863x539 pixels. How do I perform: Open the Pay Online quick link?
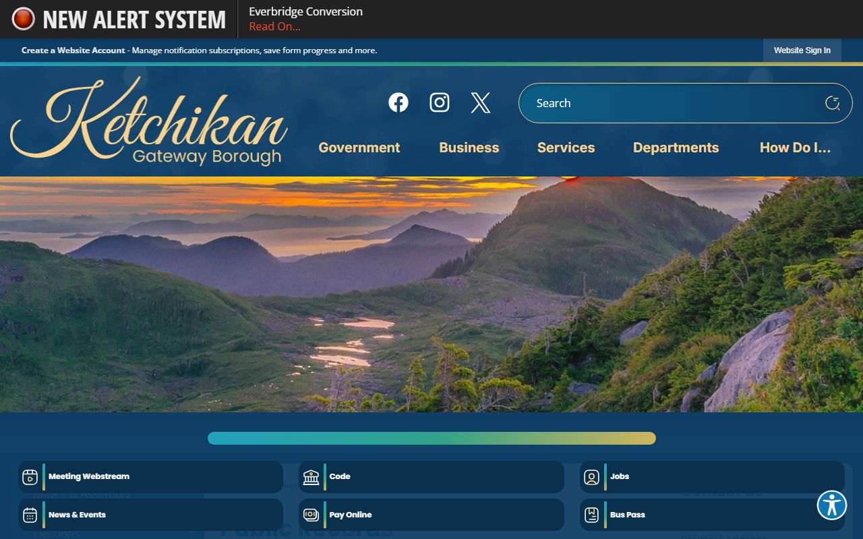pos(431,515)
